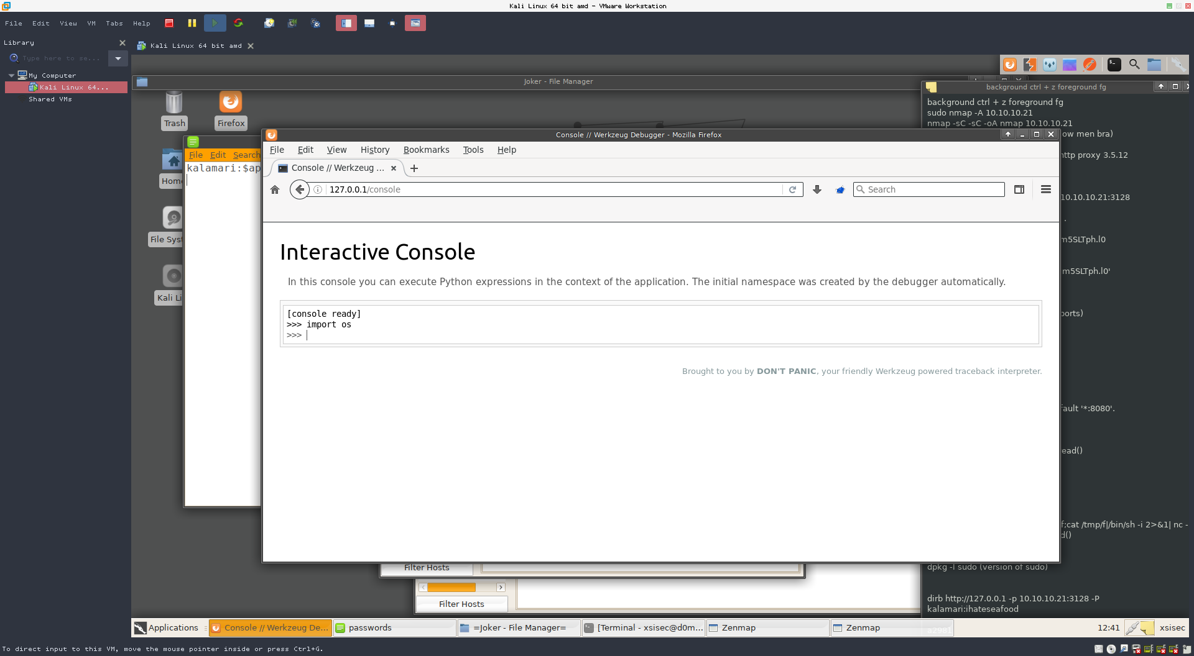Viewport: 1194px width, 656px height.
Task: Stop the VM with the red power-off icon
Action: click(x=169, y=23)
